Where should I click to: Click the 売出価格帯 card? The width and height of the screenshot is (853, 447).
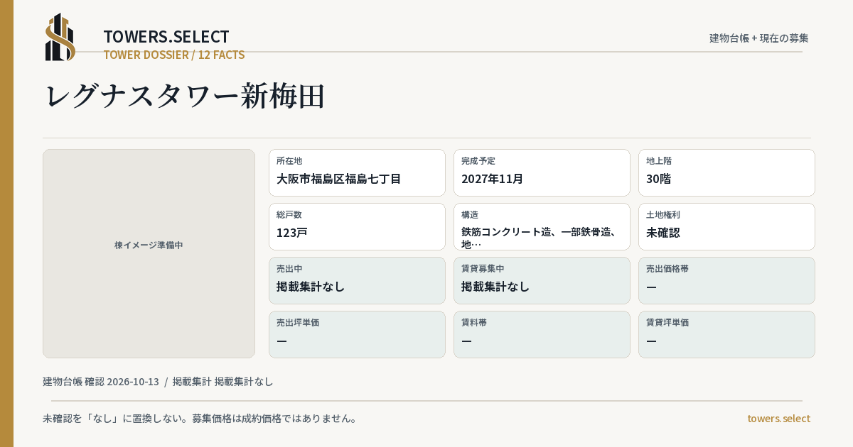point(726,280)
